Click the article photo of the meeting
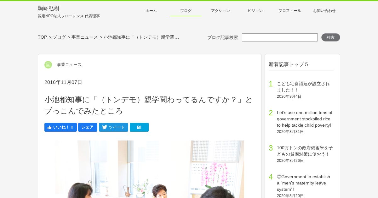378x198 pixels. coord(150,169)
